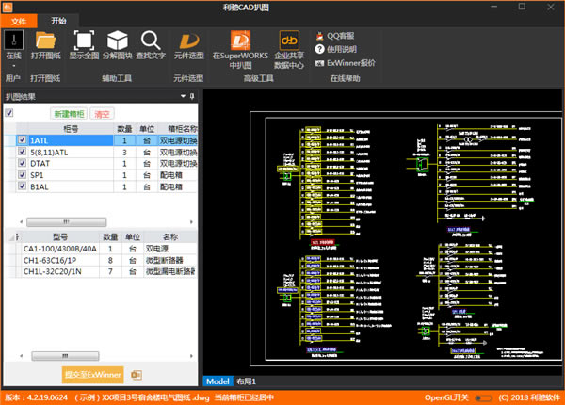Open the 文件 menu tab
This screenshot has width=565, height=405.
click(18, 19)
